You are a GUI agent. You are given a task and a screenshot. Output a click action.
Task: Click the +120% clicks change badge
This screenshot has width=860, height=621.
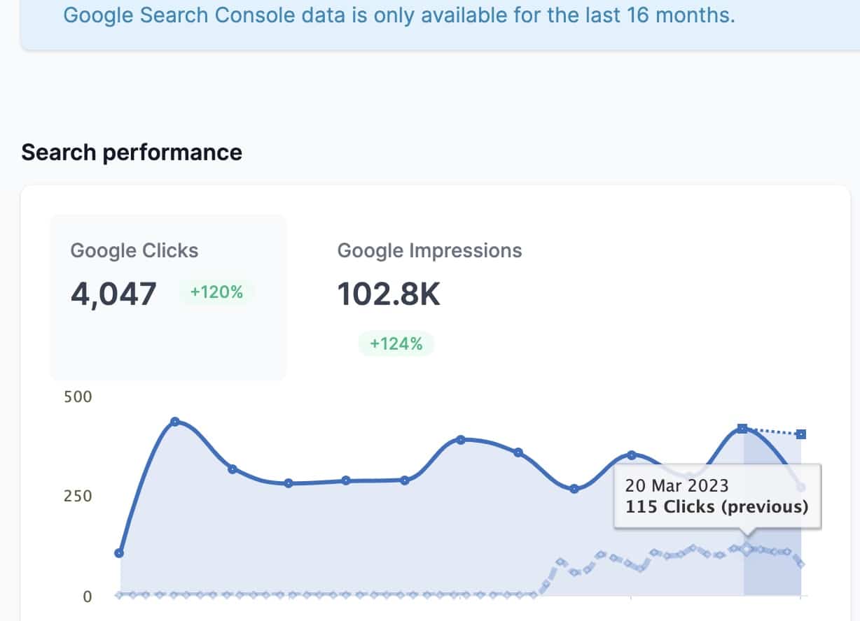click(216, 292)
